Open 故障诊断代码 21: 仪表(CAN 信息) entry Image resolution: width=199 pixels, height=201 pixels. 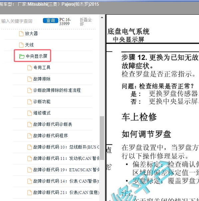66,192
